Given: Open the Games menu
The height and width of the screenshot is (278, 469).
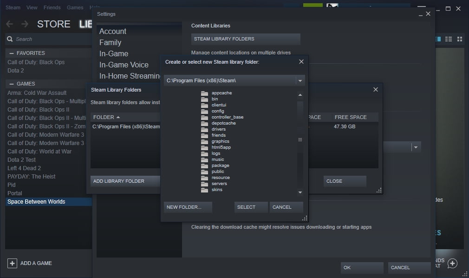Looking at the screenshot, I should point(75,7).
